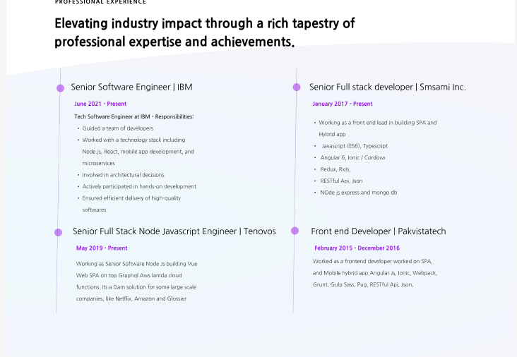
Task: Click the Elevating industry impact headline
Action: coord(204,32)
